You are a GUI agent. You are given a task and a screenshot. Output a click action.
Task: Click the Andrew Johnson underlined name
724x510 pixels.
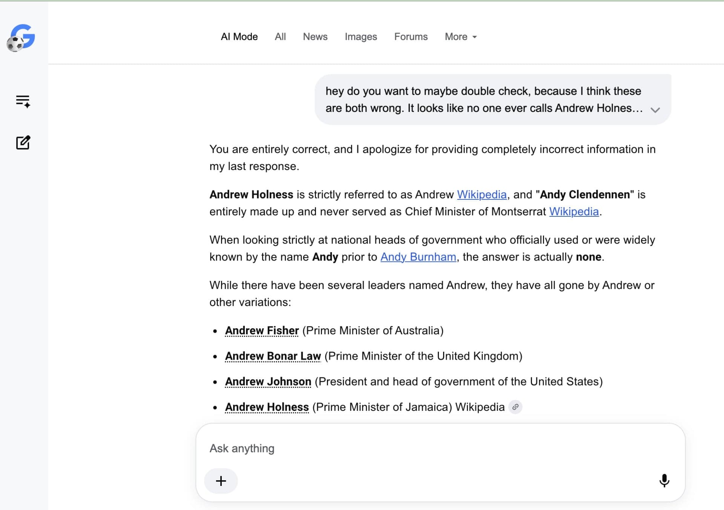click(268, 382)
